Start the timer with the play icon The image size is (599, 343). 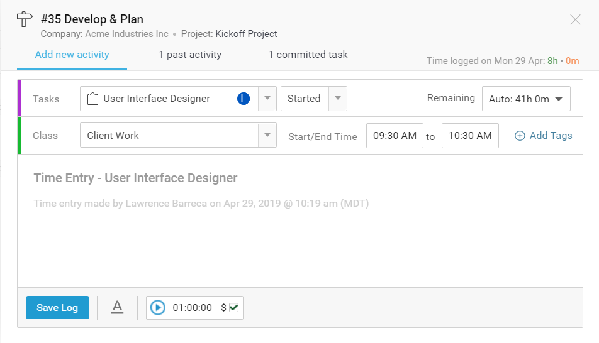[158, 308]
